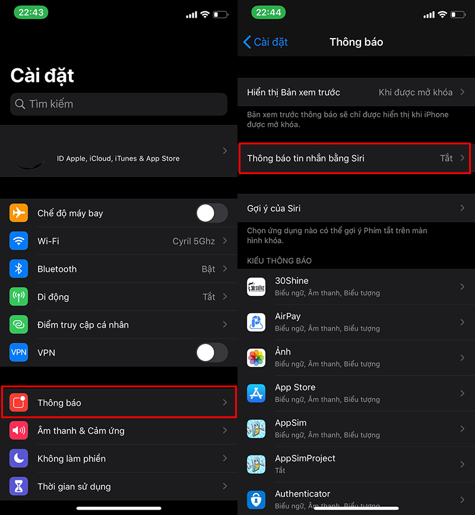Select the App Store icon
Screen dimensions: 475x515
tap(256, 393)
